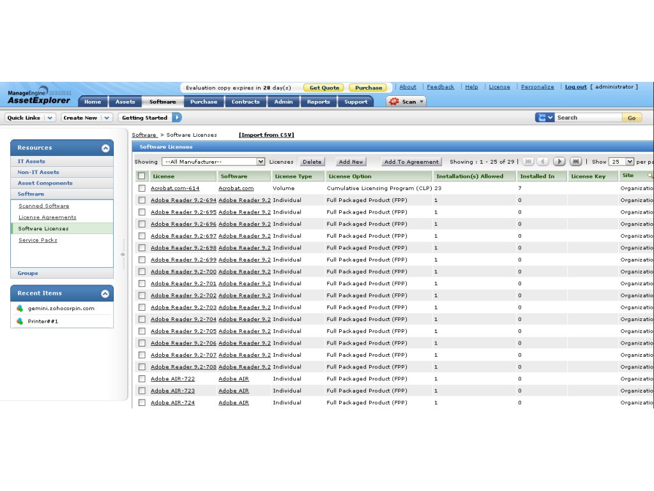Check the Adobe Reader 9.2-694 checkbox
The height and width of the screenshot is (491, 654).
142,200
